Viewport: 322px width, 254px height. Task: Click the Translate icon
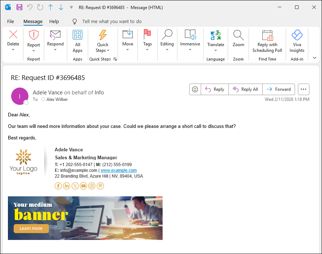point(216,35)
